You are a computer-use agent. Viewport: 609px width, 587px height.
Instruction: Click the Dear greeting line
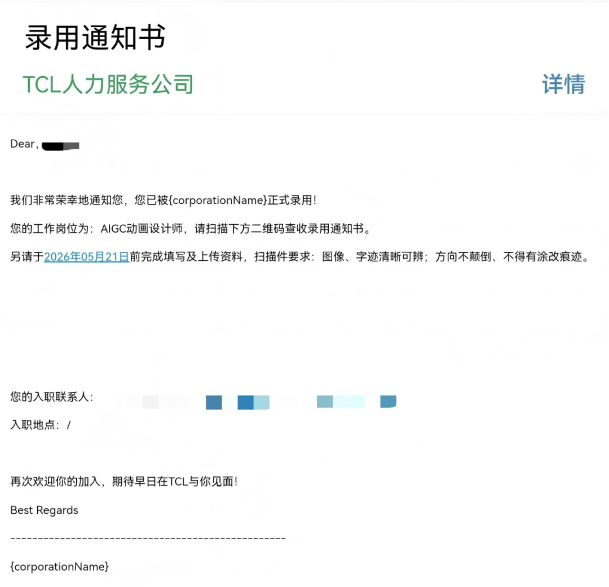45,144
